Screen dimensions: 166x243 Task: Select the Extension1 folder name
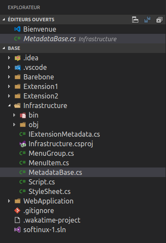click(41, 86)
